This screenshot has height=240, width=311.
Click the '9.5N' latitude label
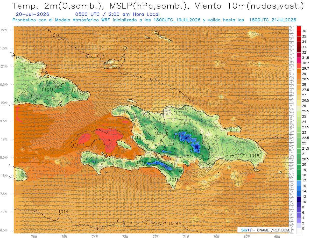click(x=4, y=121)
